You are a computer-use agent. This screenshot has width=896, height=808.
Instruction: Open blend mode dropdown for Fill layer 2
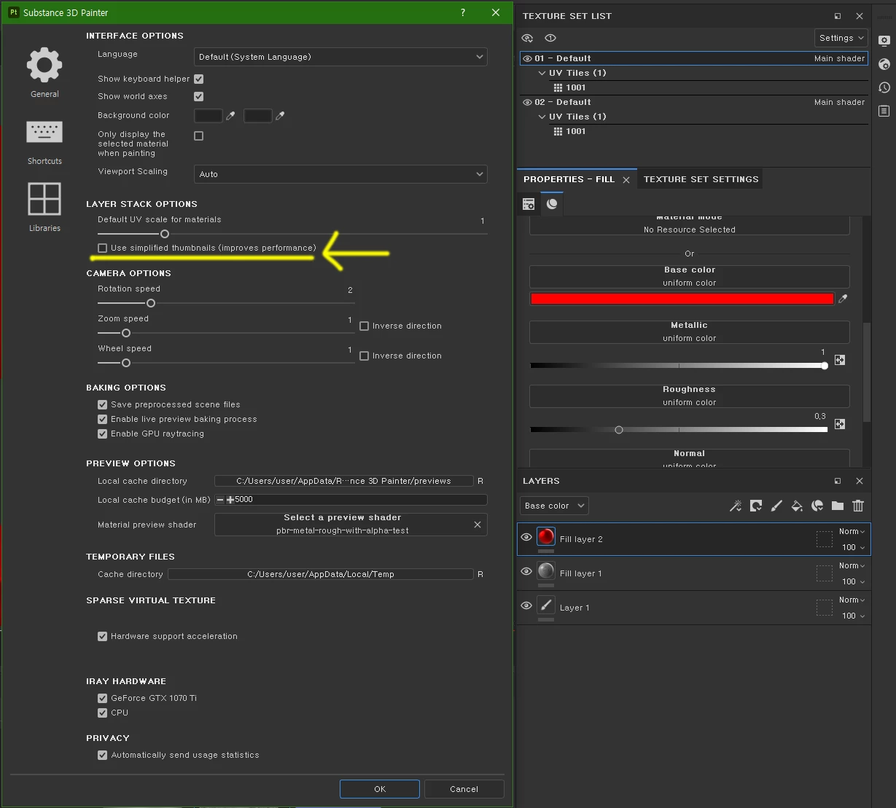pyautogui.click(x=852, y=531)
